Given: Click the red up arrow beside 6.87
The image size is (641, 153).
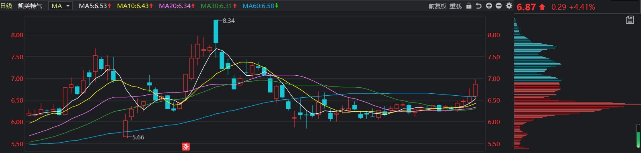Looking at the screenshot, I should point(542,7).
